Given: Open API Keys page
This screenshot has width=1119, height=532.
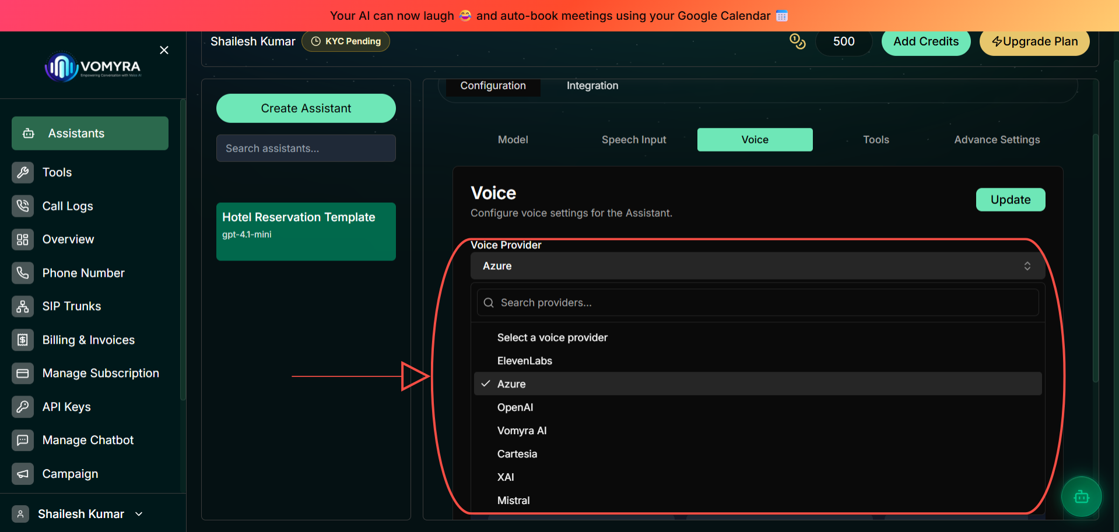Looking at the screenshot, I should click(x=66, y=407).
